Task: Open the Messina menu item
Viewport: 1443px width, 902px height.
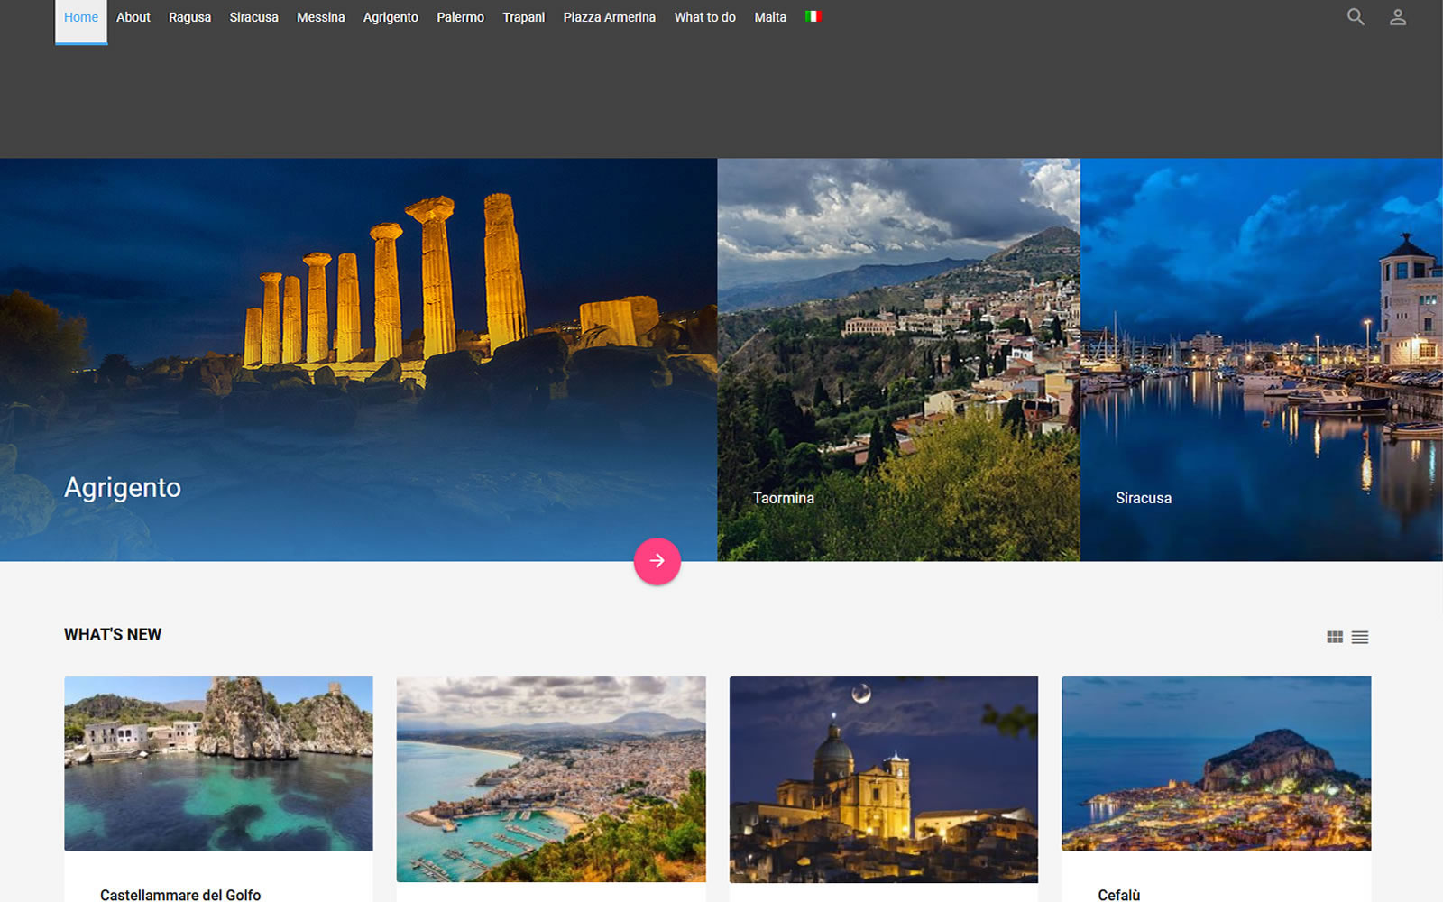Action: tap(320, 18)
